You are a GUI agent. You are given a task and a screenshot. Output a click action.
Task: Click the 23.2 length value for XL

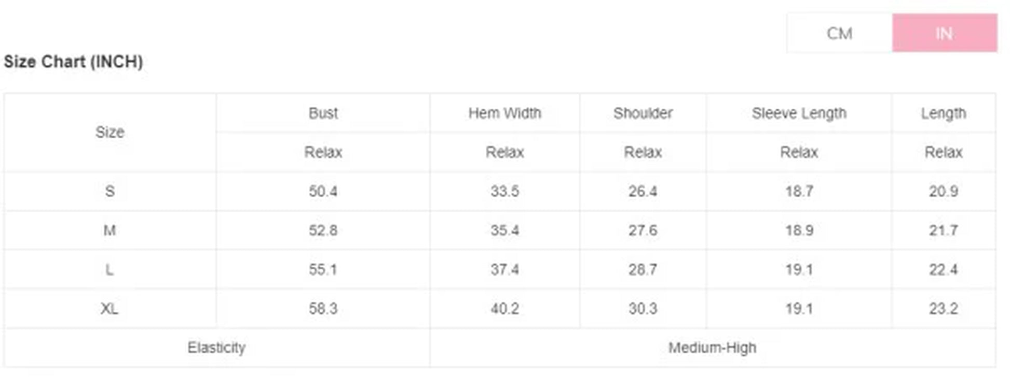pyautogui.click(x=943, y=309)
